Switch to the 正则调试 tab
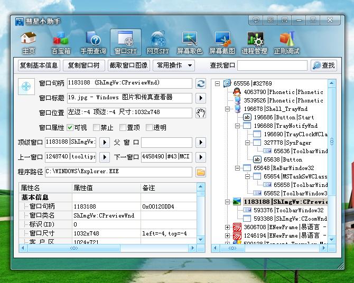This screenshot has height=283, width=354. click(x=286, y=43)
